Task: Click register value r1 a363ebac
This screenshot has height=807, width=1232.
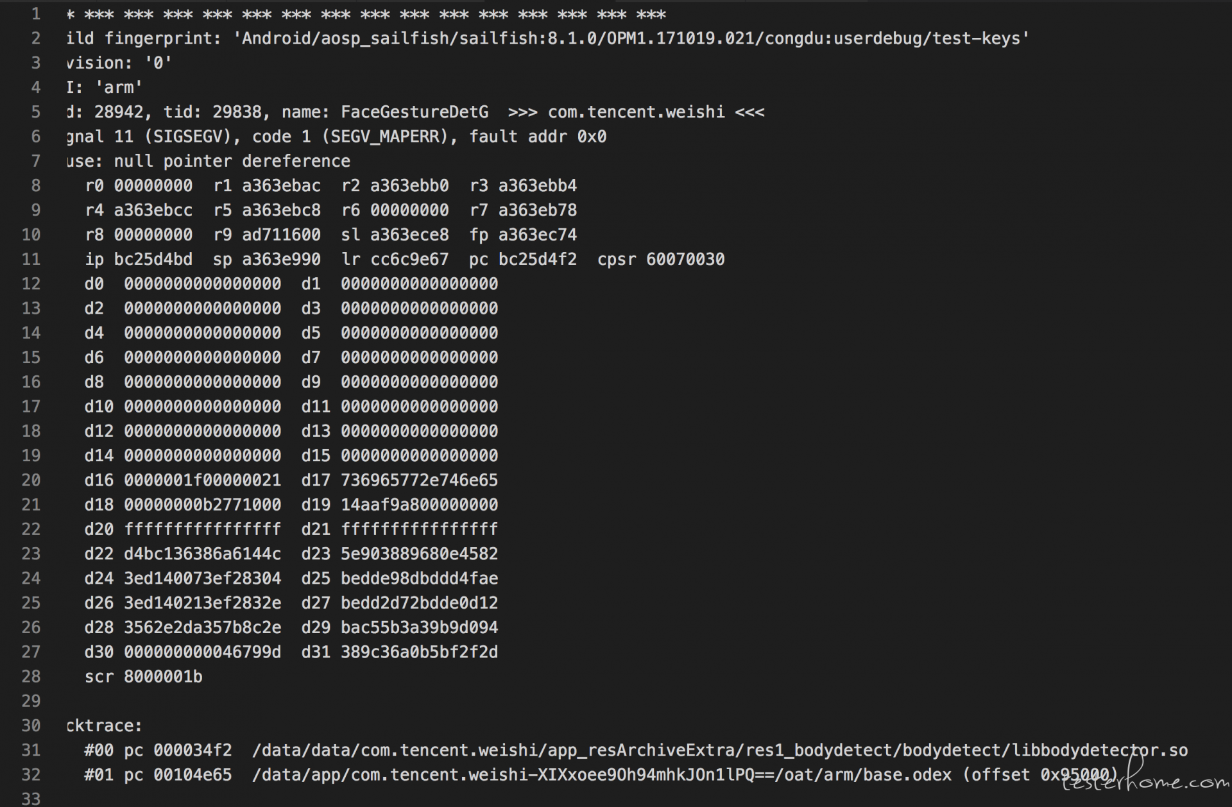Action: 267,186
